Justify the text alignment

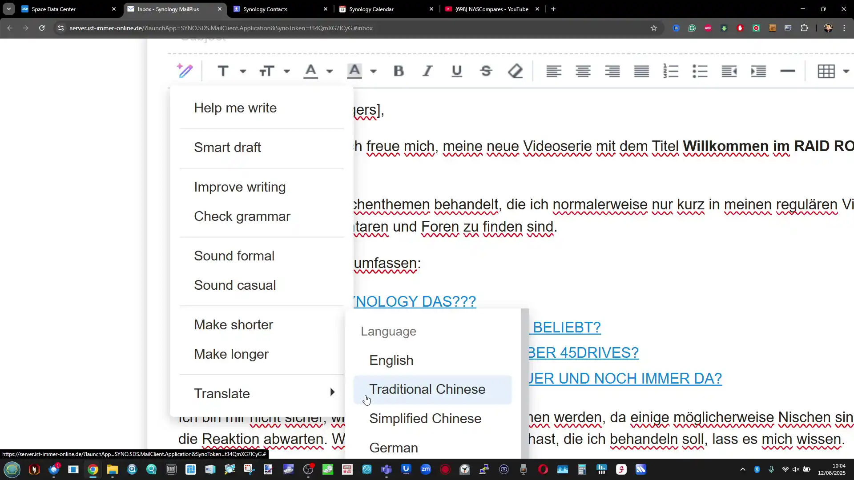(x=641, y=71)
